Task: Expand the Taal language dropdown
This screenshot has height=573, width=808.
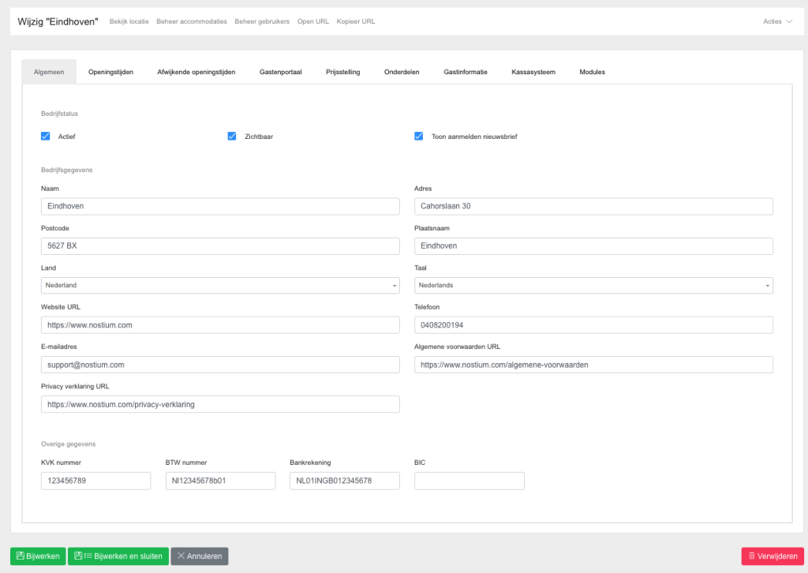Action: coord(593,285)
